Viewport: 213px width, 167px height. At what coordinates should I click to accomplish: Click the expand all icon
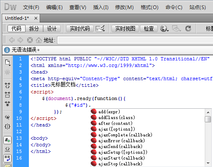pyautogui.click(x=7, y=104)
